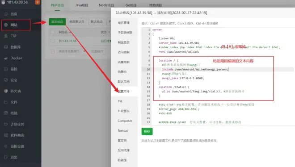Open the 重定向 redirect entry
295x167 pixels.
122,140
